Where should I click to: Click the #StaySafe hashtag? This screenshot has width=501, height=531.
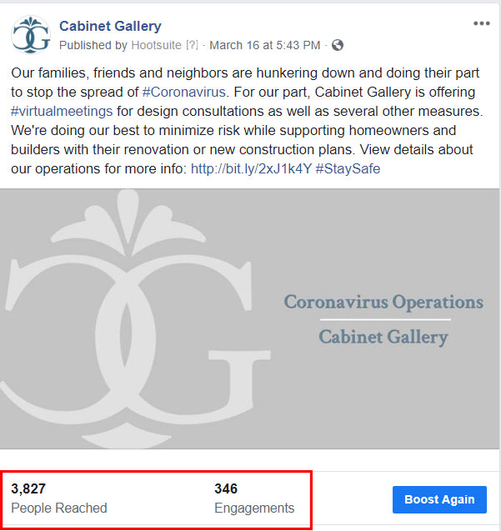click(x=348, y=169)
